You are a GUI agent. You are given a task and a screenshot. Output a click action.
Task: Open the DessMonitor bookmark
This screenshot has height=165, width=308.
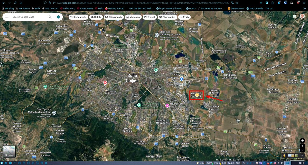click(236, 9)
